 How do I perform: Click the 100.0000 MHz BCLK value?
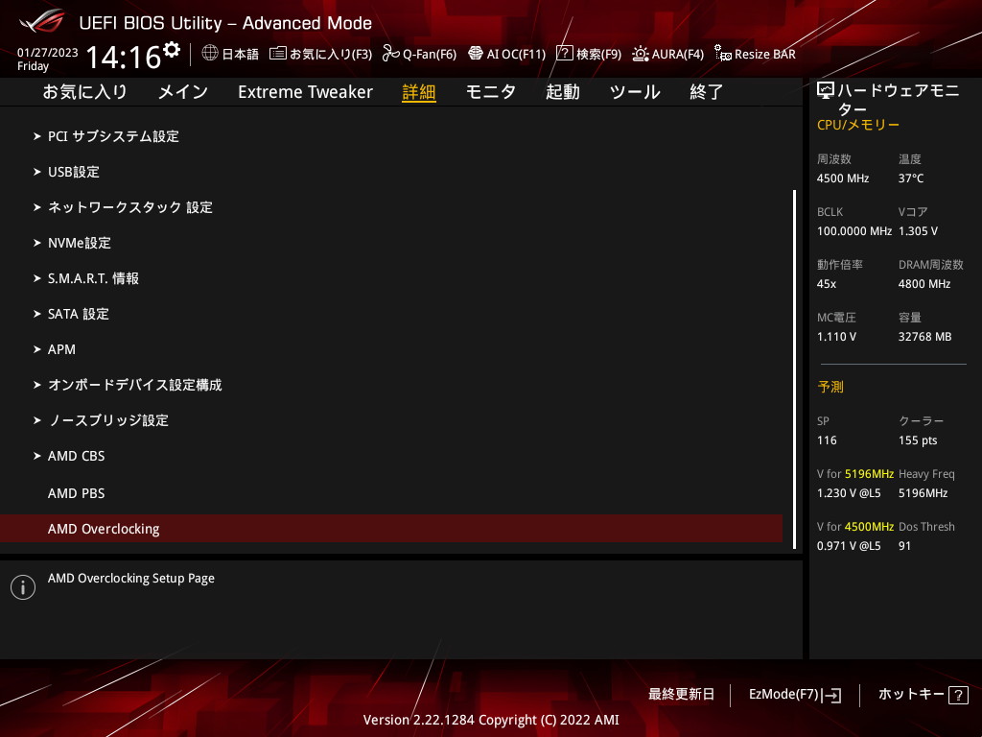tap(854, 231)
